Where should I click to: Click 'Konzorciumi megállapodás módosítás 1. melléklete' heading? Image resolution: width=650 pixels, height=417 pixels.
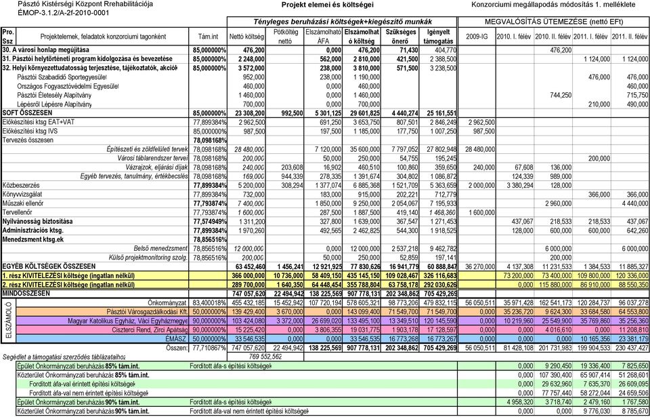tap(553, 5)
